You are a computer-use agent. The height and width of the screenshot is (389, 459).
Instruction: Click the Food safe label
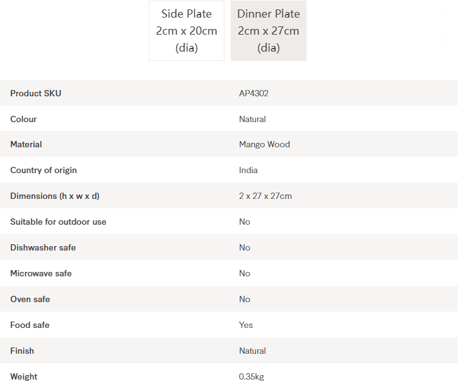point(30,325)
